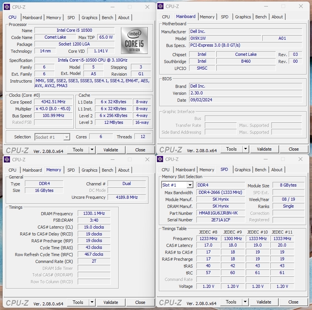The image size is (312, 310).
Task: Go to Mainboard tab in the SPD window
Action: tap(185, 170)
